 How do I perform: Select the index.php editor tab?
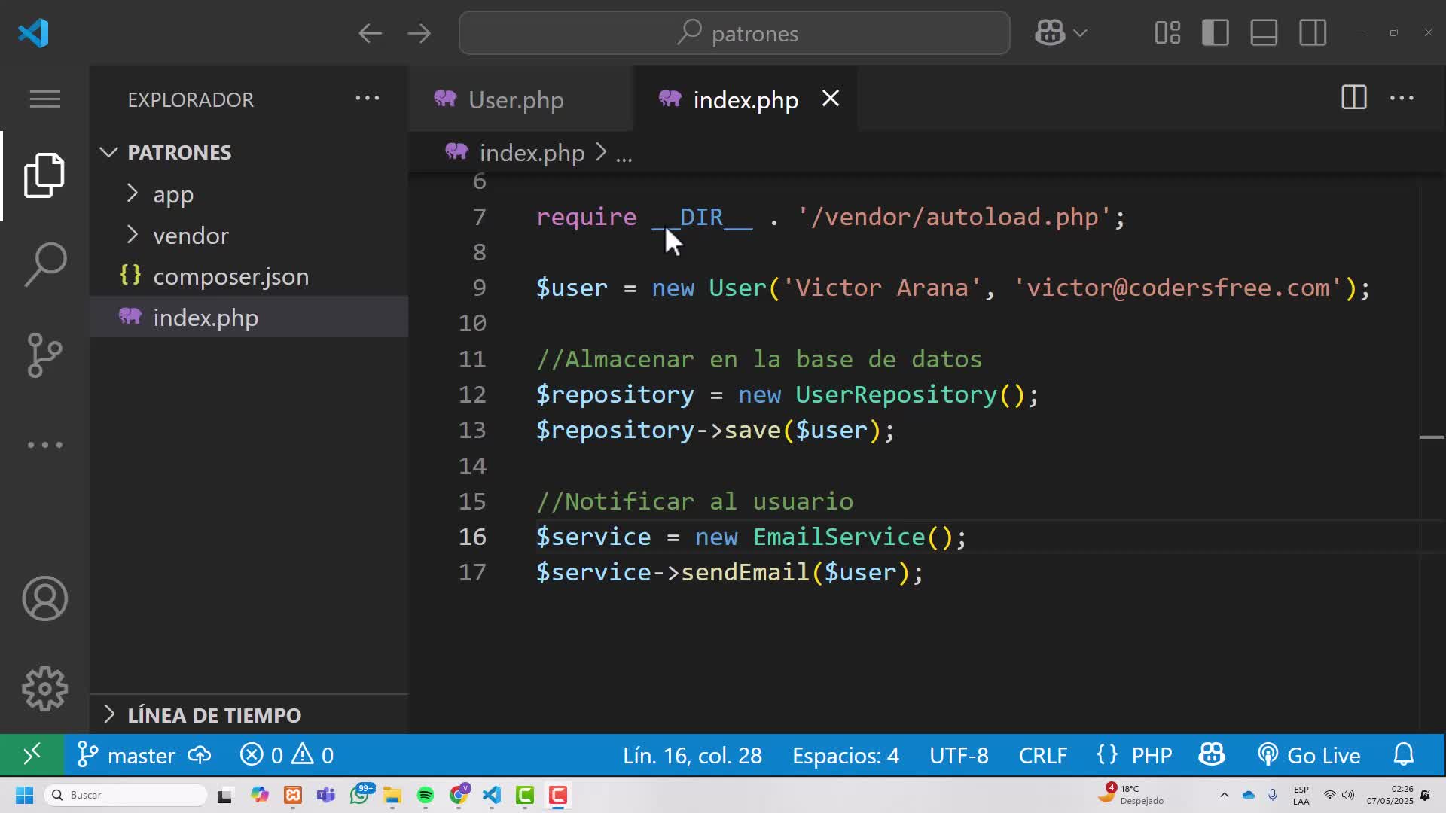click(745, 99)
